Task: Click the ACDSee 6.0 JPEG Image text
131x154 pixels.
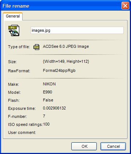Action: pos(66,46)
